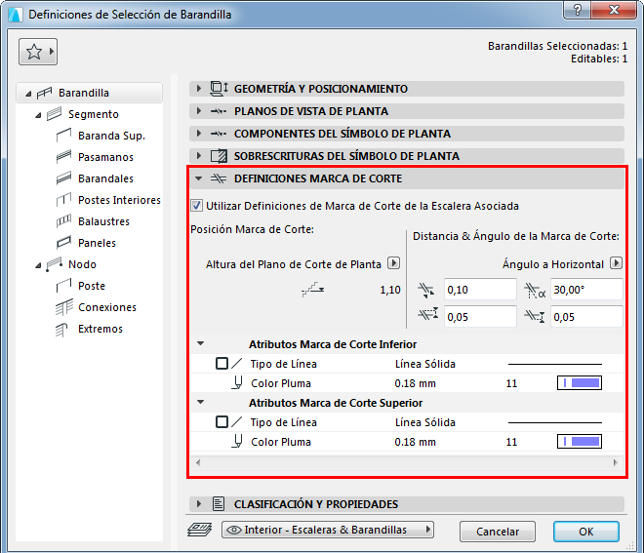Screen dimensions: 644x553
Task: Click the break mark distance icon beside 0,10
Action: [426, 290]
